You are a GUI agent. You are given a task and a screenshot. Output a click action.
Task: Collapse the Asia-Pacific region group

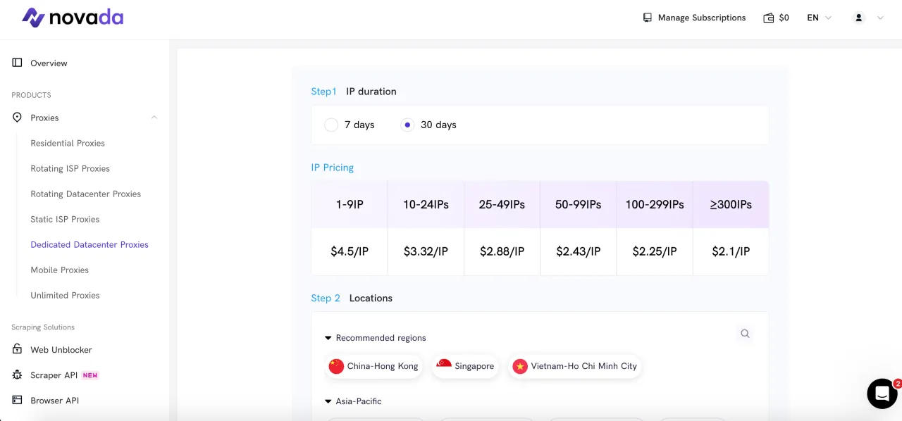click(328, 401)
